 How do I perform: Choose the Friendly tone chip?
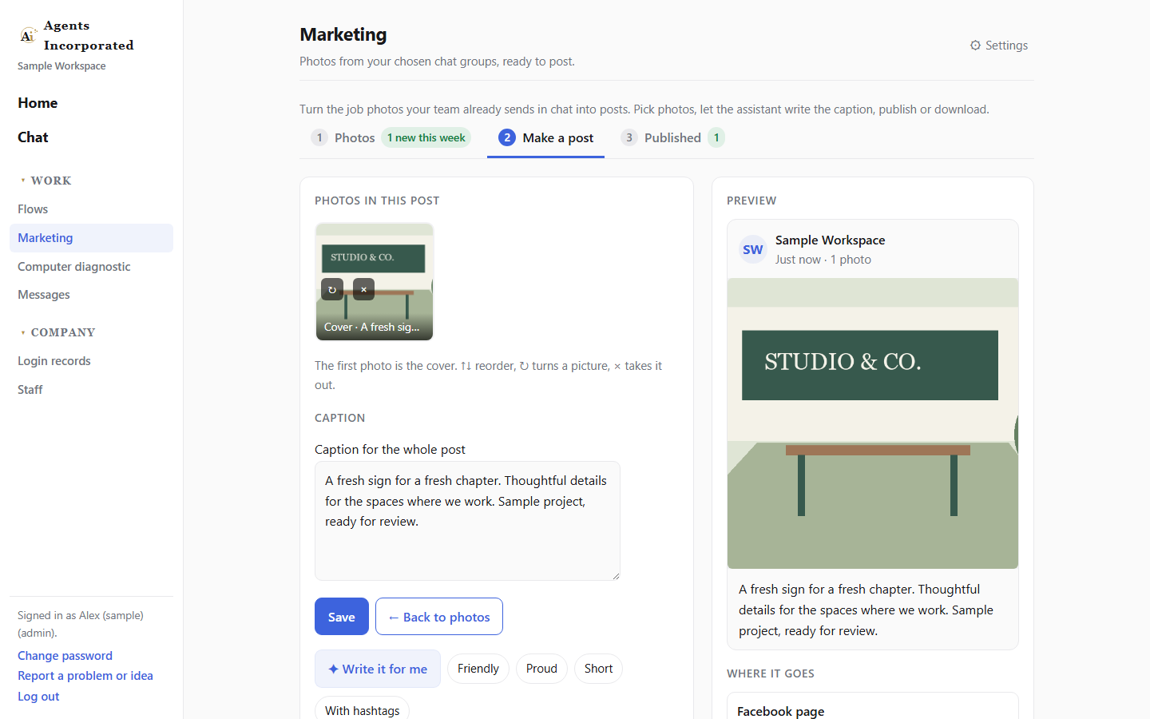point(478,669)
